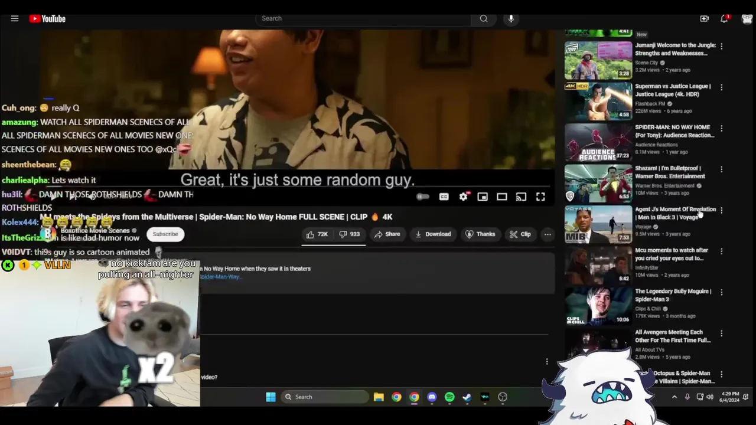Viewport: 756px width, 425px height.
Task: Open the notifications bell
Action: (x=725, y=19)
